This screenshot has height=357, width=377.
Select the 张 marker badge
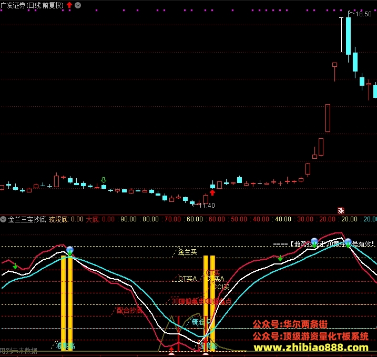click(341, 211)
